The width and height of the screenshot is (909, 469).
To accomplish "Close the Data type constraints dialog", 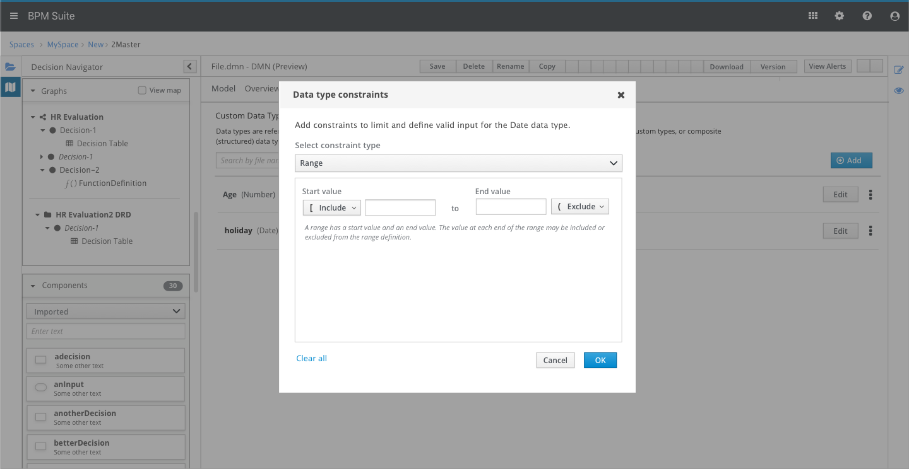I will [621, 95].
